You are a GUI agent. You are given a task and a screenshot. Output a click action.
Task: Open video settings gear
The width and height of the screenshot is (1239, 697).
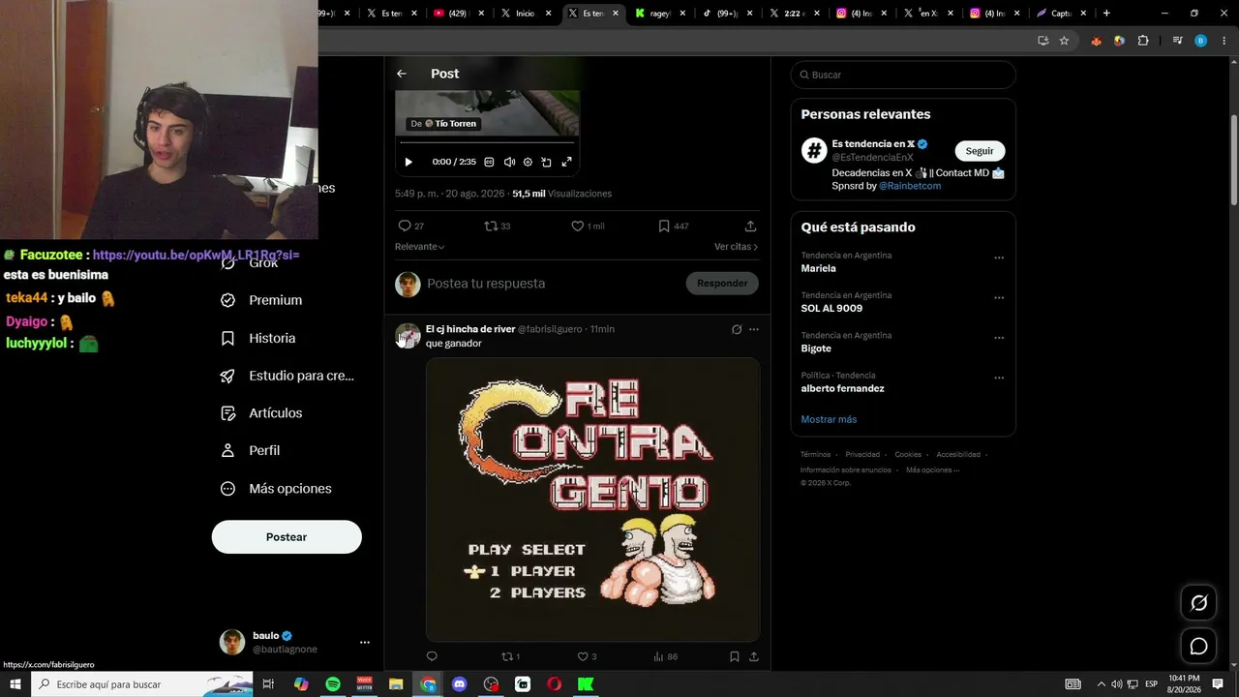coord(528,163)
